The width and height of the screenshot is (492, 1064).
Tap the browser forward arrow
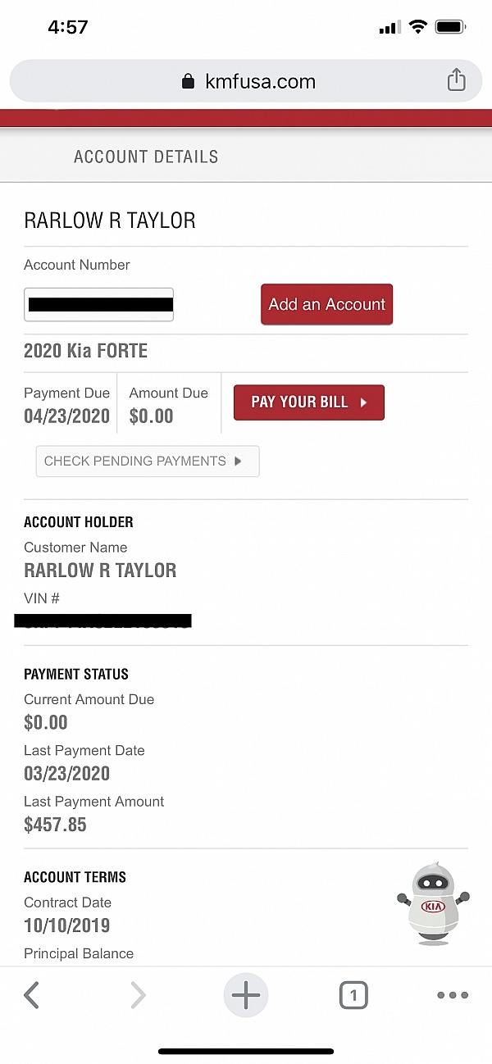(138, 995)
